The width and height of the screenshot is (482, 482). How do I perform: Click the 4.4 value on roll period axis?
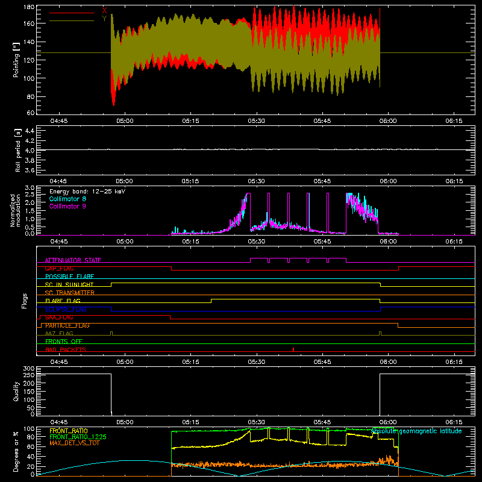pyautogui.click(x=30, y=131)
